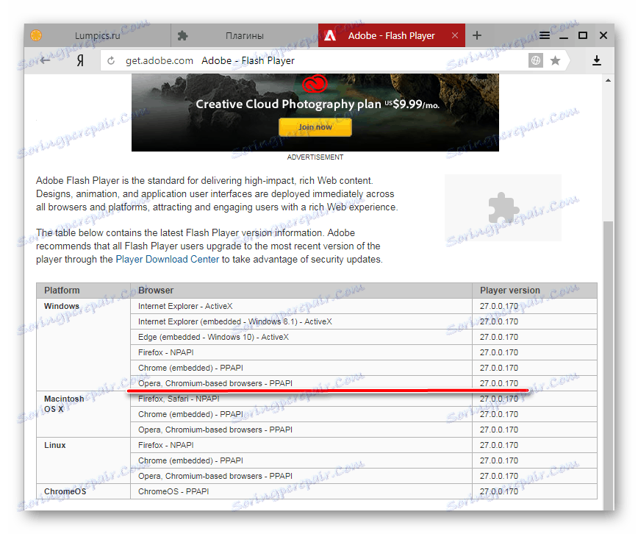Screen dimensions: 638x534
Task: Open the browser hamburger menu
Action: point(545,36)
